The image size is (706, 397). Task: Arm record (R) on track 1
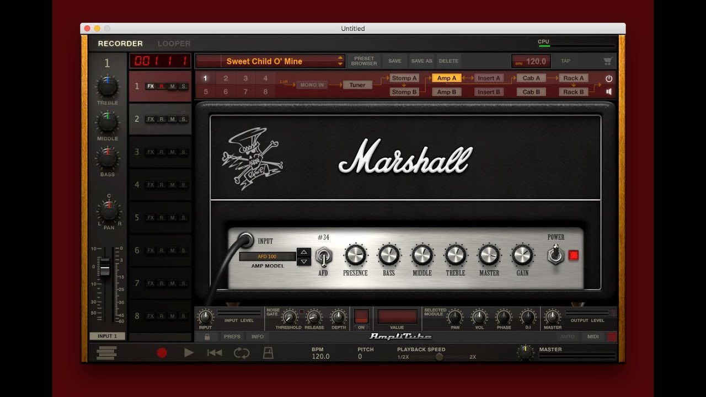coord(162,86)
